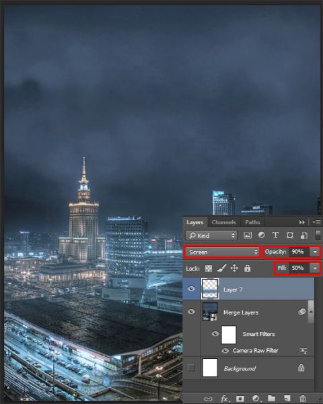Switch to the Channels tab

pyautogui.click(x=224, y=222)
